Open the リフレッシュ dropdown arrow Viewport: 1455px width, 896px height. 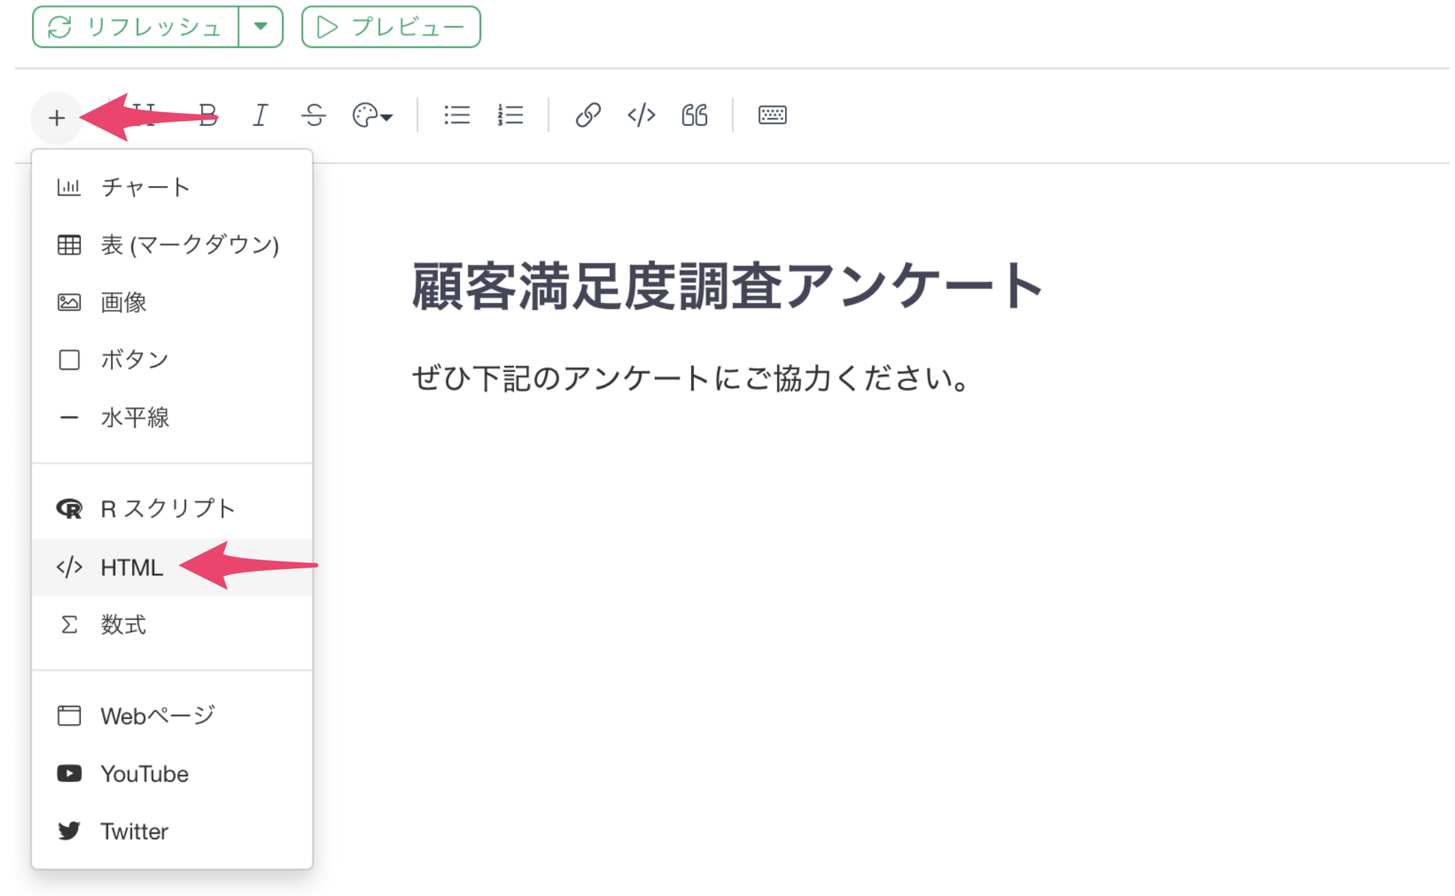261,27
